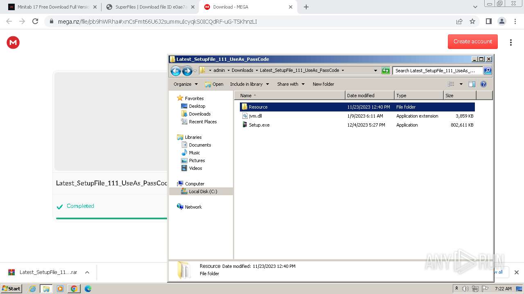
Task: Click the MEGA logo icon
Action: click(x=13, y=42)
